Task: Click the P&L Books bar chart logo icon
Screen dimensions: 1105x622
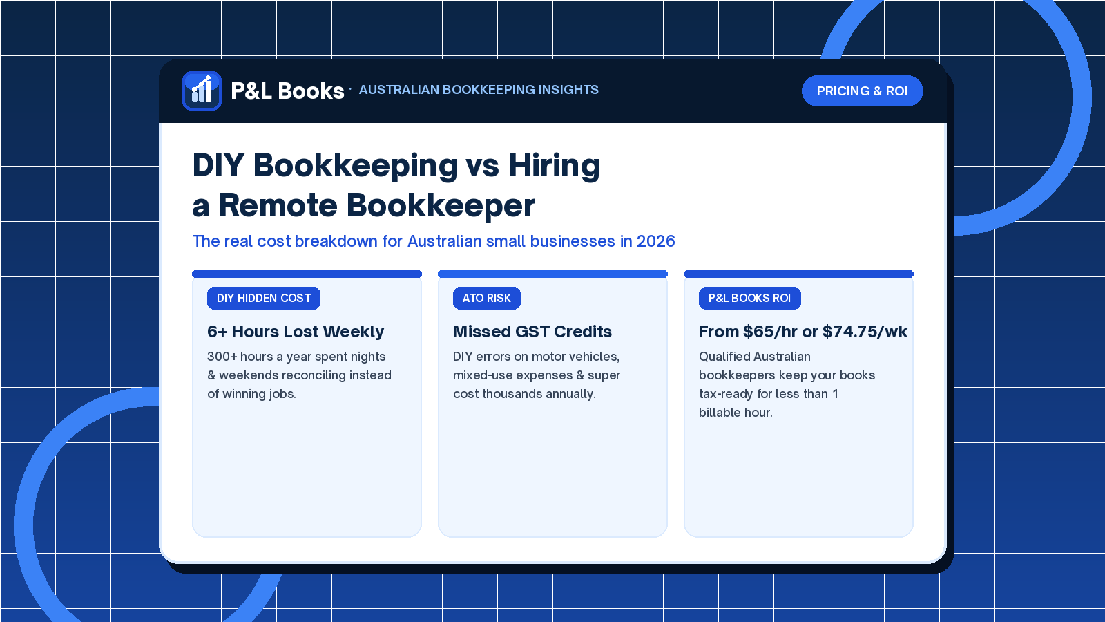Action: (x=202, y=91)
